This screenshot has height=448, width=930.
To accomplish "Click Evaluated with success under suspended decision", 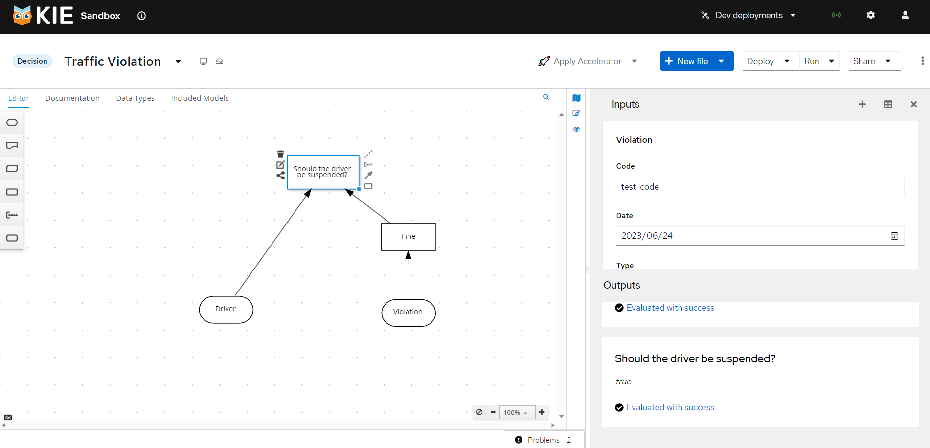I will pos(670,407).
